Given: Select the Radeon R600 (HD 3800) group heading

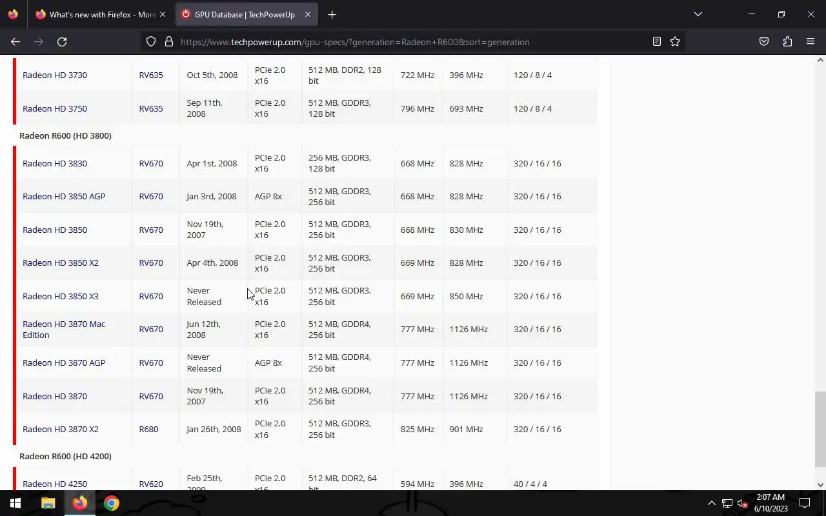Looking at the screenshot, I should tap(65, 135).
